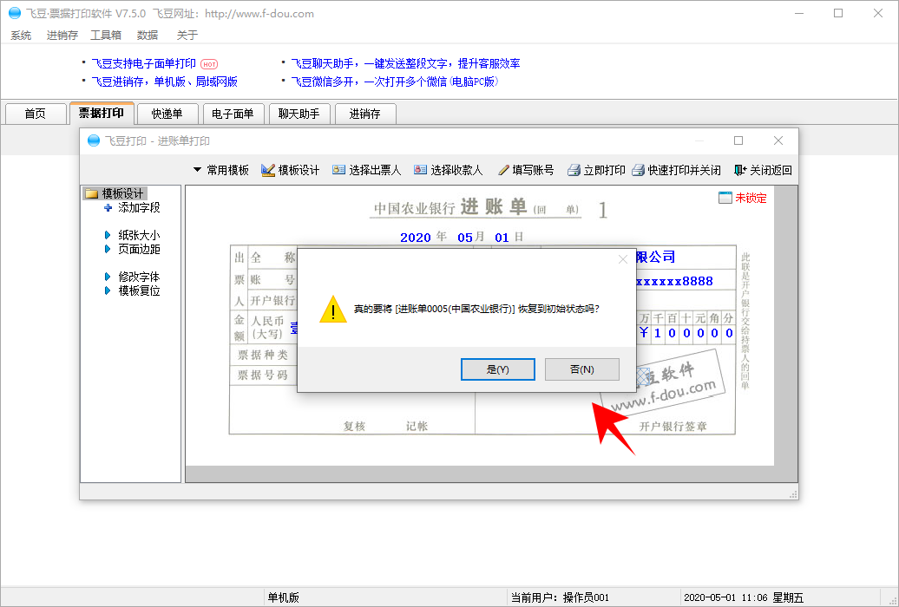Click the 模板设计 pencil-ruler toolbar icon
899x607 pixels.
tap(268, 170)
